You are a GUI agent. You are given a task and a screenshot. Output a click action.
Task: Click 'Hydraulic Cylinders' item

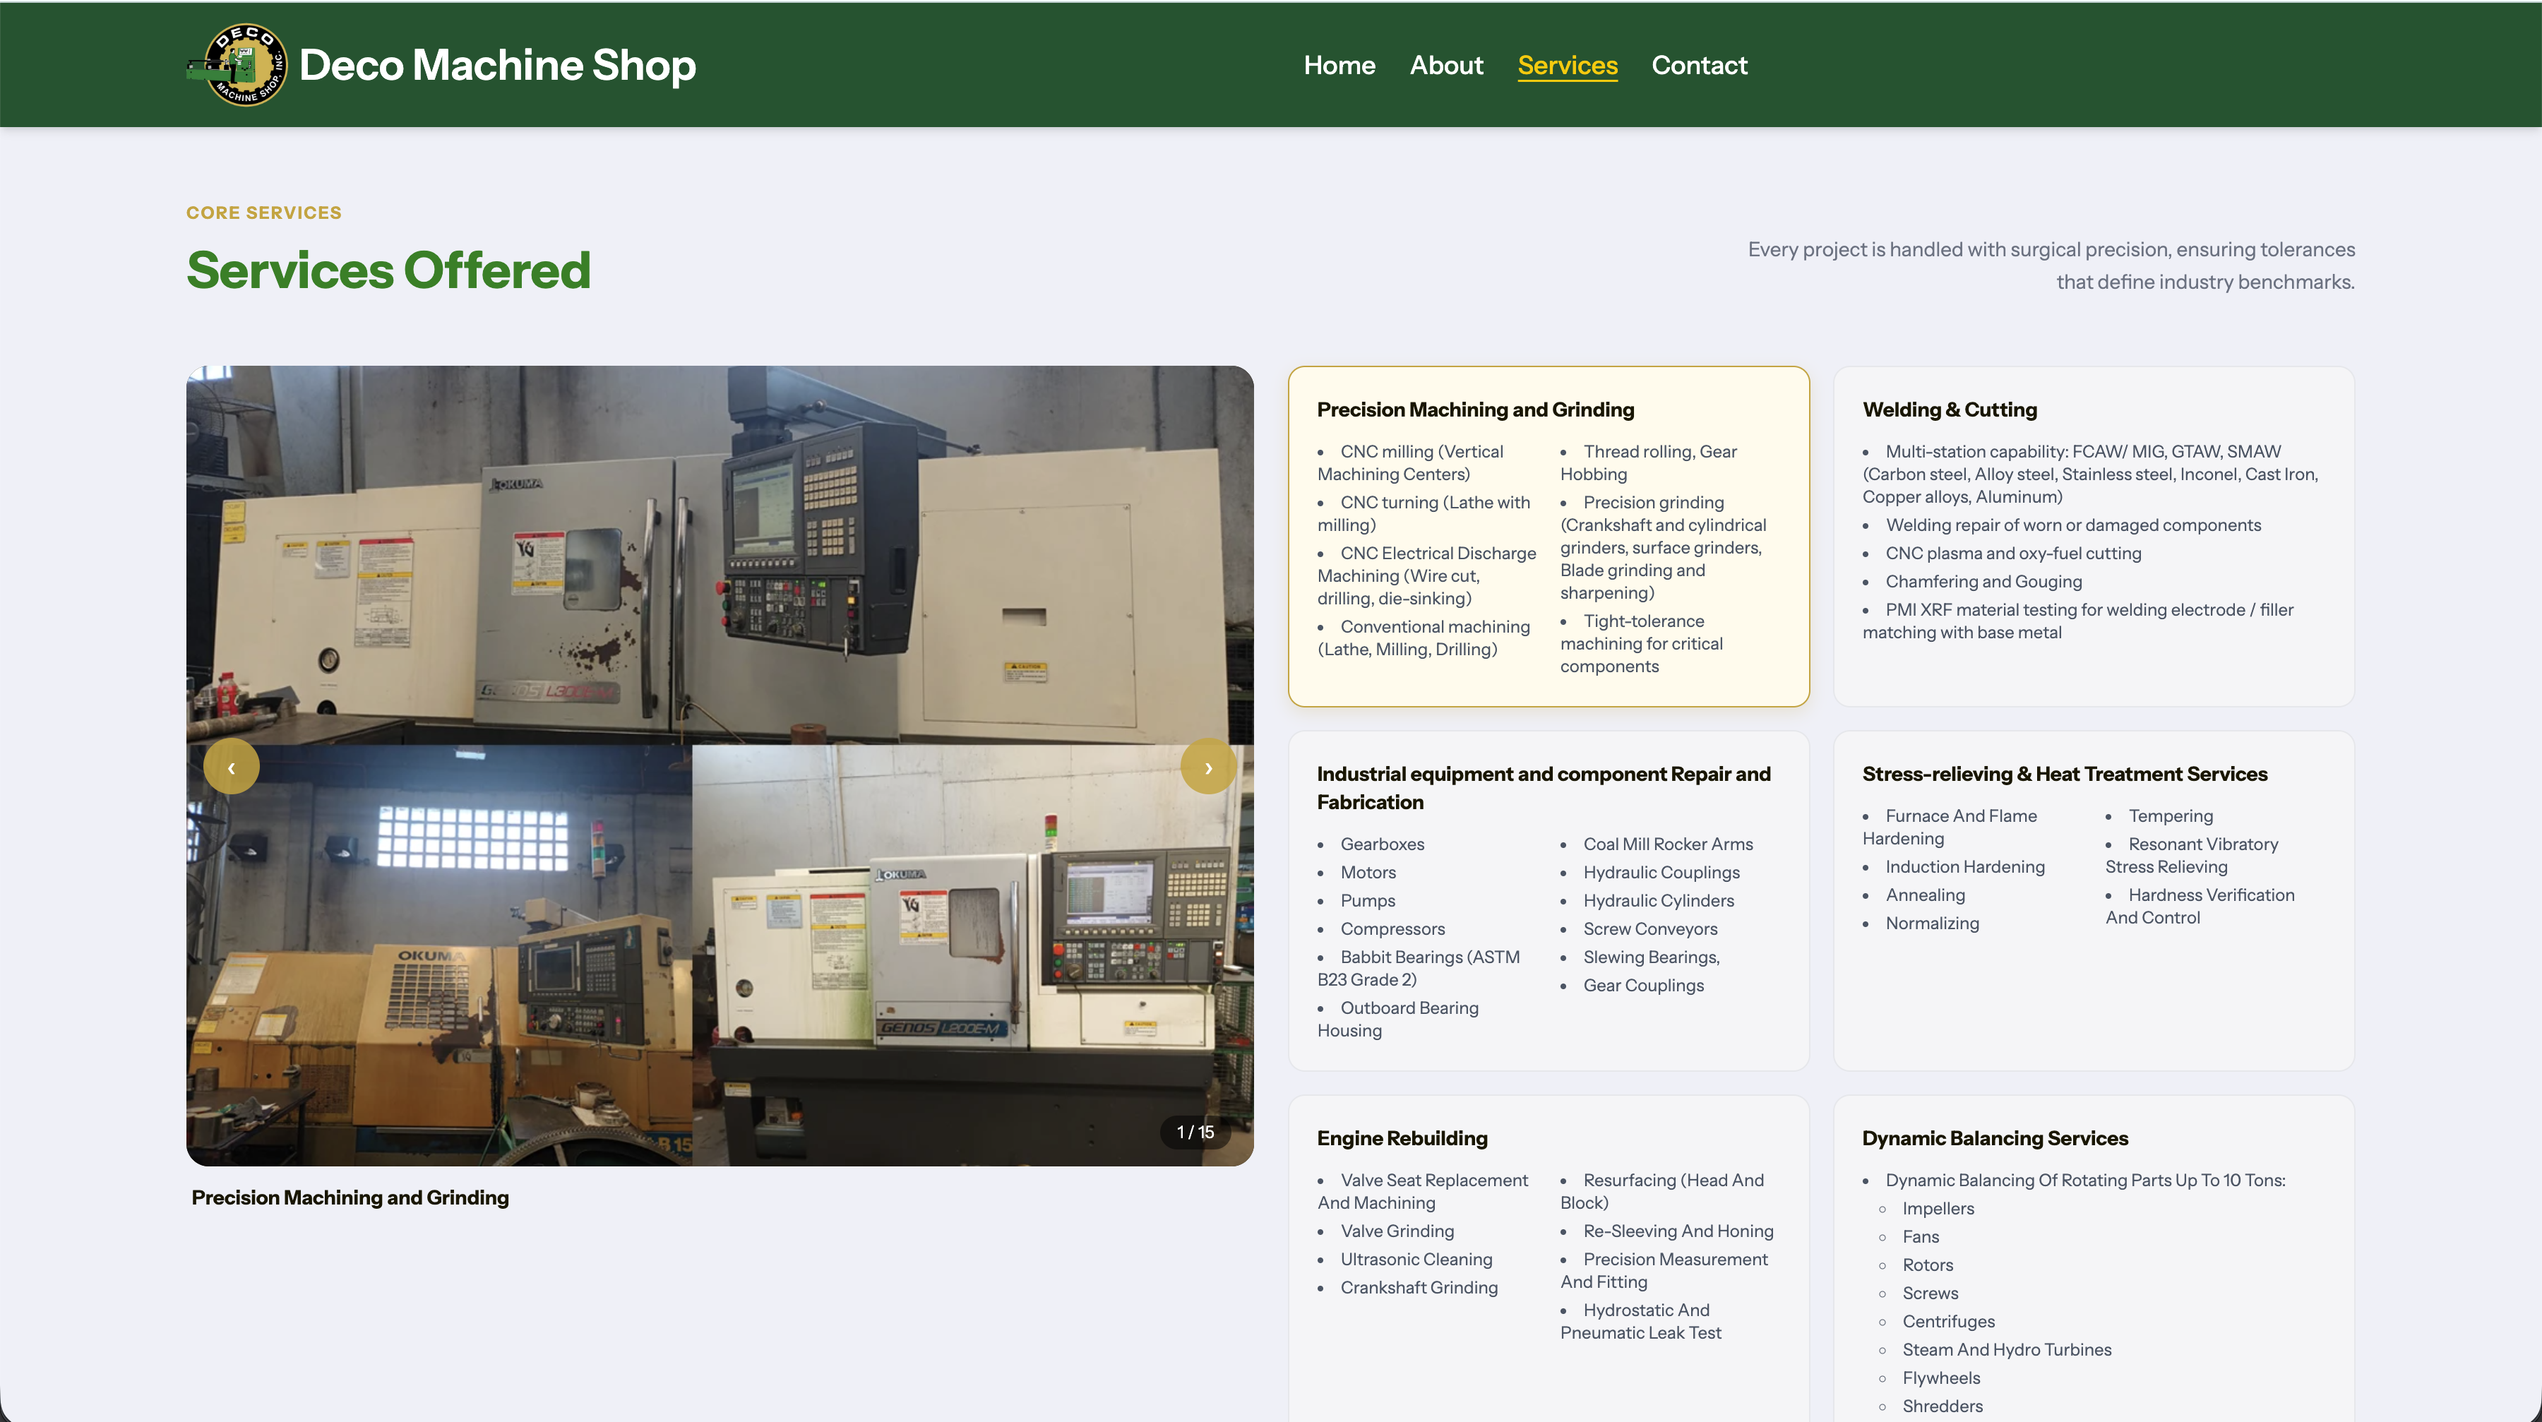tap(1658, 900)
